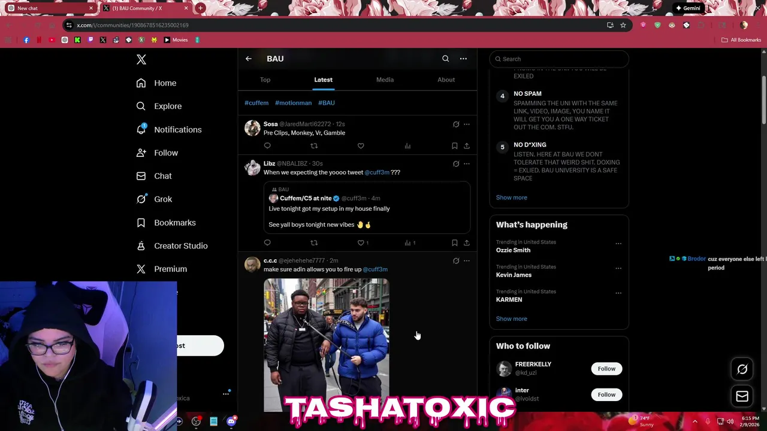View analytics on Sosa's post
767x431 pixels.
point(407,145)
